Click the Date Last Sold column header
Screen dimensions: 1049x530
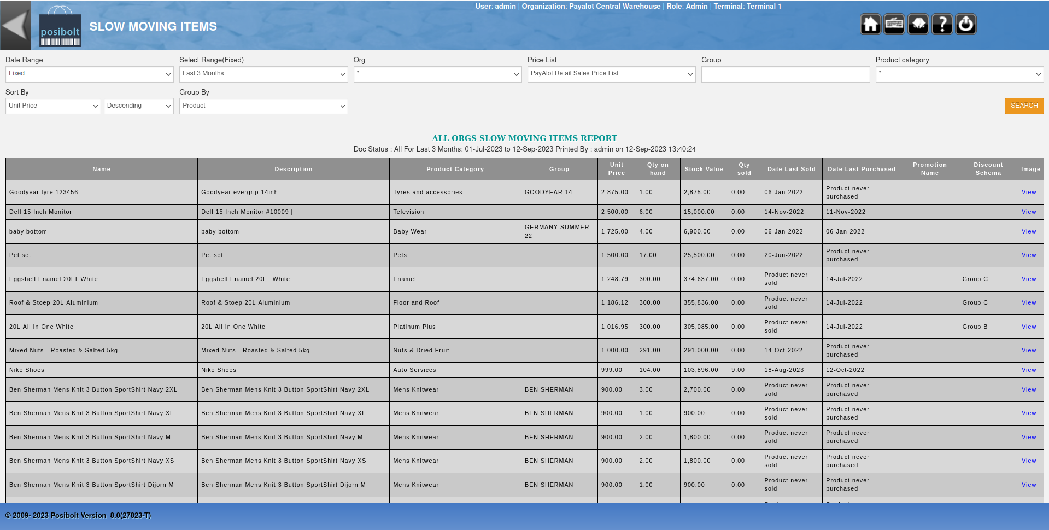click(792, 170)
